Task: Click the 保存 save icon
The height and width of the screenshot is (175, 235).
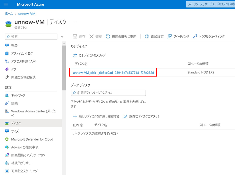Action: 75,36
